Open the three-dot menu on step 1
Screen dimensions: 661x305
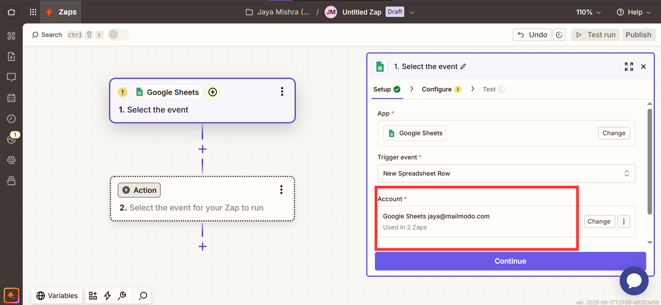point(282,92)
